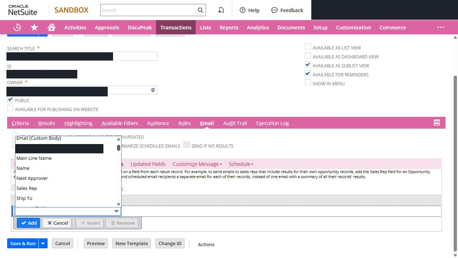This screenshot has width=458, height=258.
Task: Choose Name from the field list
Action: pos(23,168)
